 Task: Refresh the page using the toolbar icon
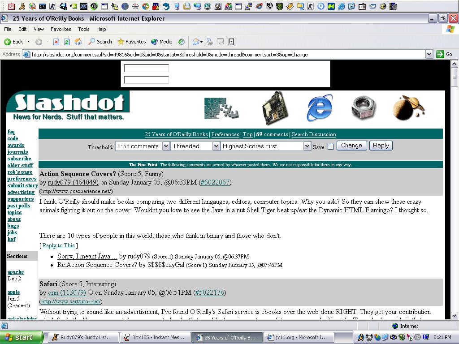(x=67, y=42)
